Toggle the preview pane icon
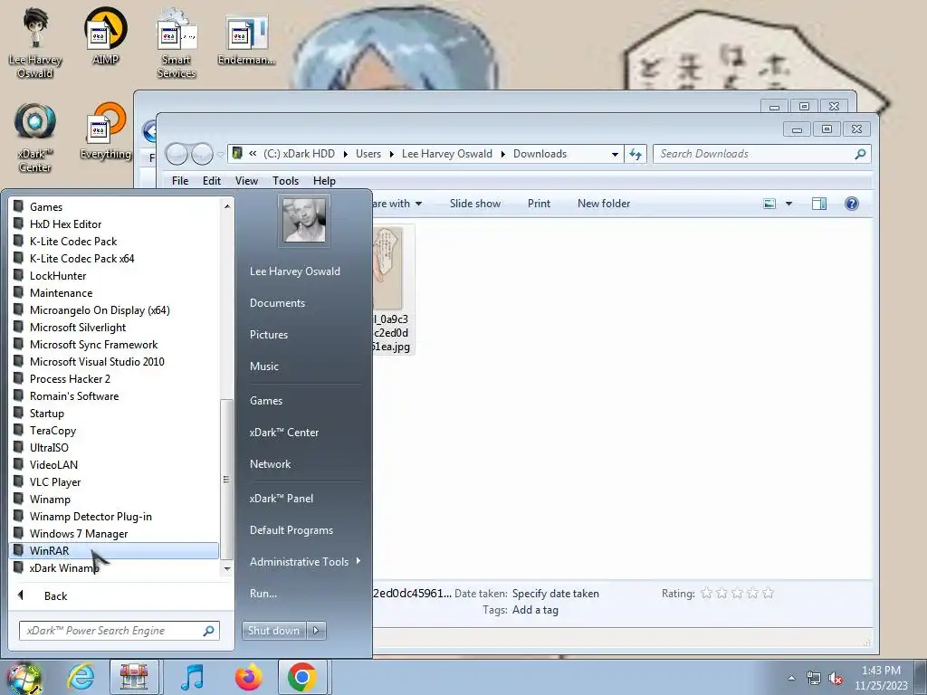Viewport: 927px width, 695px height. (x=818, y=204)
